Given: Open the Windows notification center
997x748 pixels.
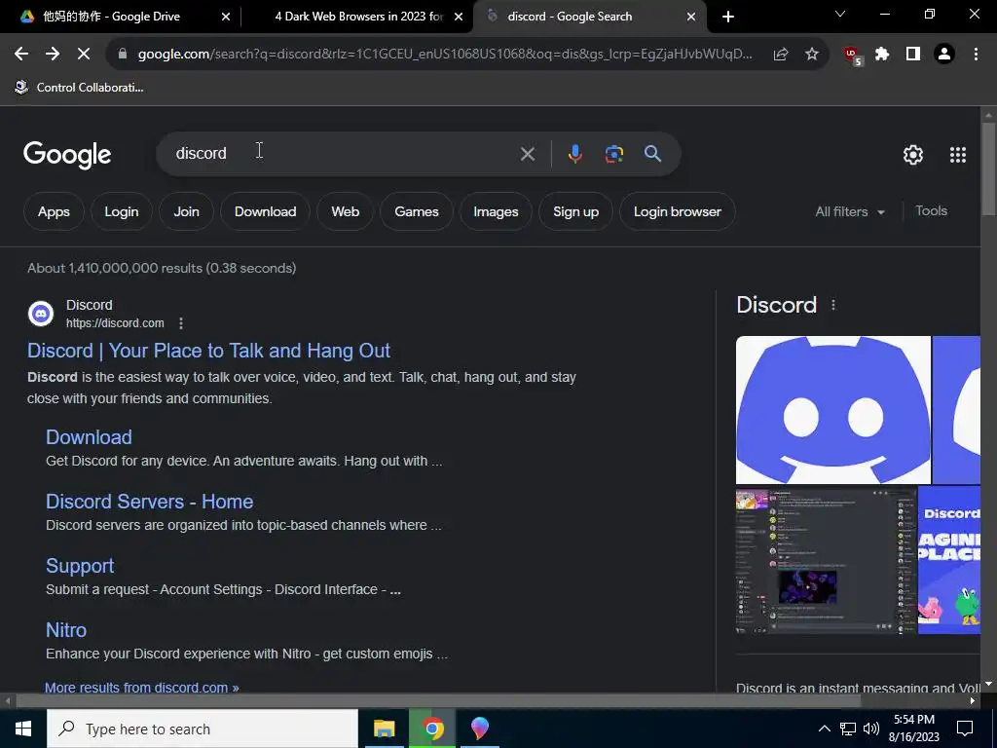Looking at the screenshot, I should [x=965, y=729].
